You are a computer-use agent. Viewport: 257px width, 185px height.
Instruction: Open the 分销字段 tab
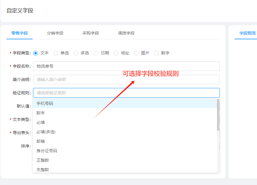(x=55, y=33)
